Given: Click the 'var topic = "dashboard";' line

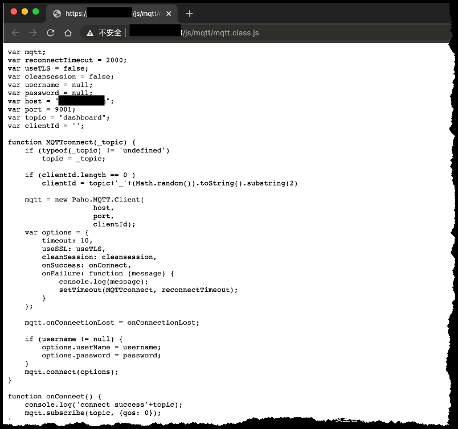Looking at the screenshot, I should (59, 118).
